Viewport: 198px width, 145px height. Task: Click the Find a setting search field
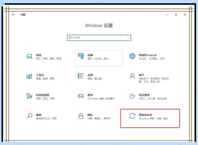coord(99,38)
